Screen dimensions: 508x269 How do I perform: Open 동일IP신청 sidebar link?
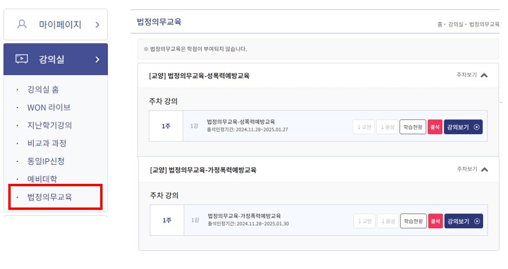46,161
